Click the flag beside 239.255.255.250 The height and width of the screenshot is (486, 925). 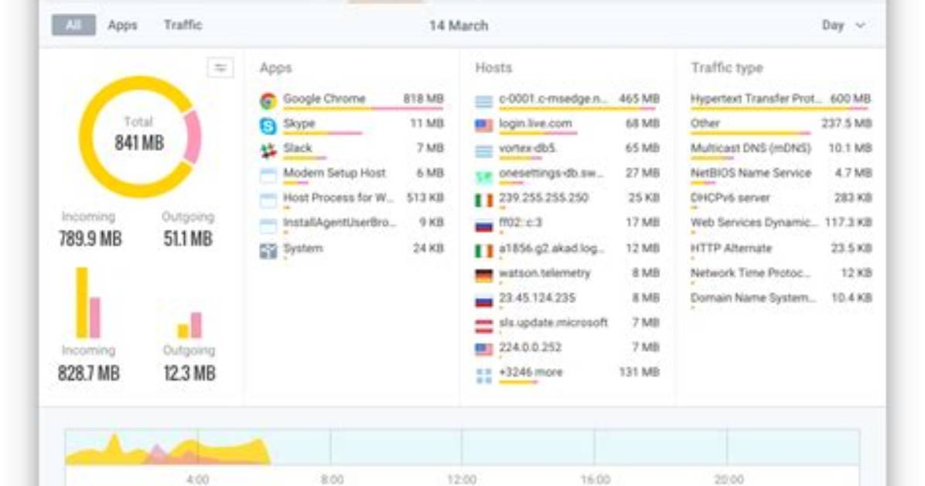[x=483, y=200]
